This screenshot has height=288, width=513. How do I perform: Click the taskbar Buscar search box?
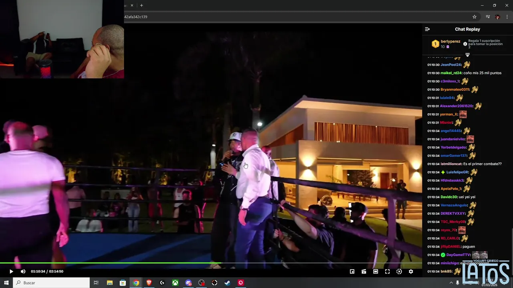point(52,283)
